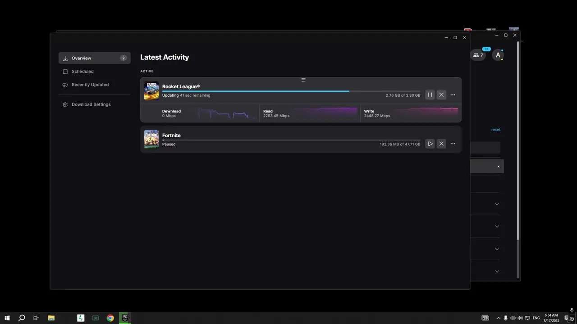
Task: Open Fortnite more options menu
Action: point(453,144)
